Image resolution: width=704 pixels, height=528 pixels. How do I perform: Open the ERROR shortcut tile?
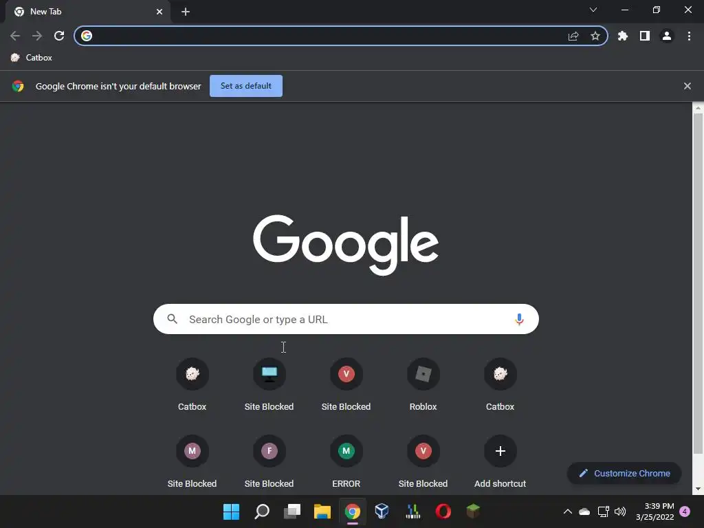[x=346, y=461]
